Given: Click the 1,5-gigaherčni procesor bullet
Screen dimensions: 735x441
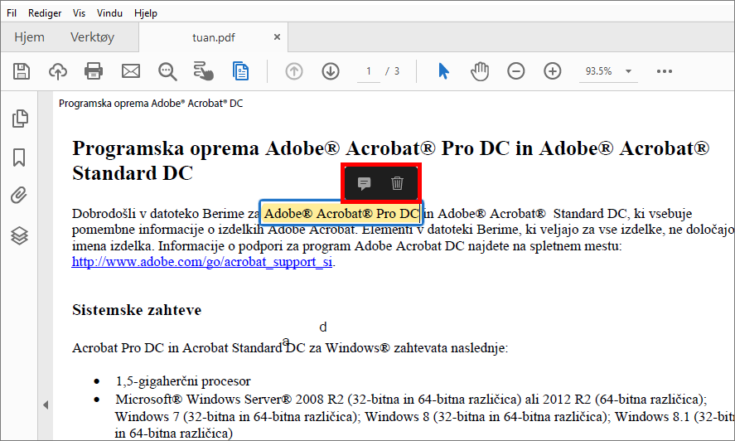Looking at the screenshot, I should 183,381.
